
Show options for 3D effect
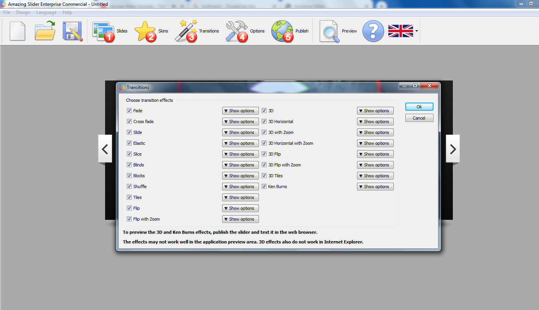pyautogui.click(x=375, y=111)
